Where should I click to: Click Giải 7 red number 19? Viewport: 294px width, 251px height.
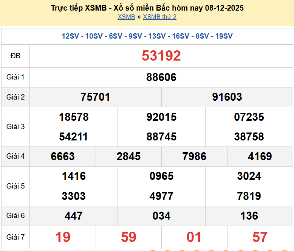point(63,237)
